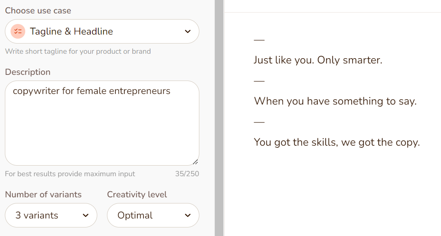Select 'You got the skills, we got the copy.'
The image size is (441, 236).
337,142
